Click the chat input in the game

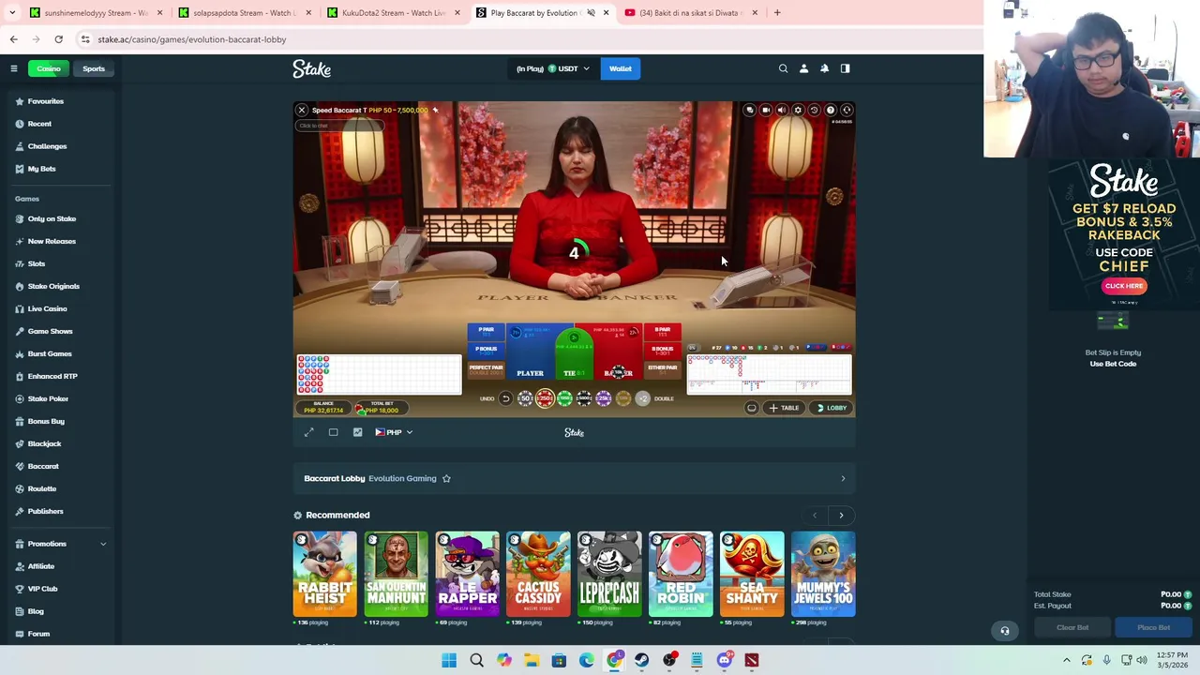[x=337, y=126]
